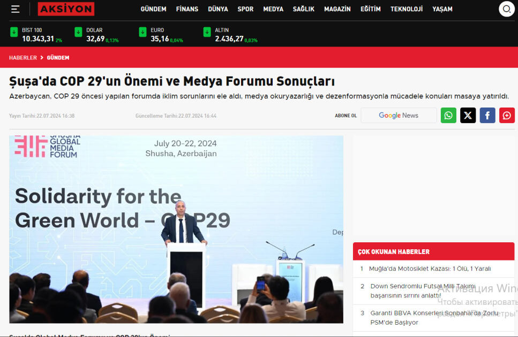The image size is (518, 337).
Task: Click the search magnifier icon
Action: 506,9
